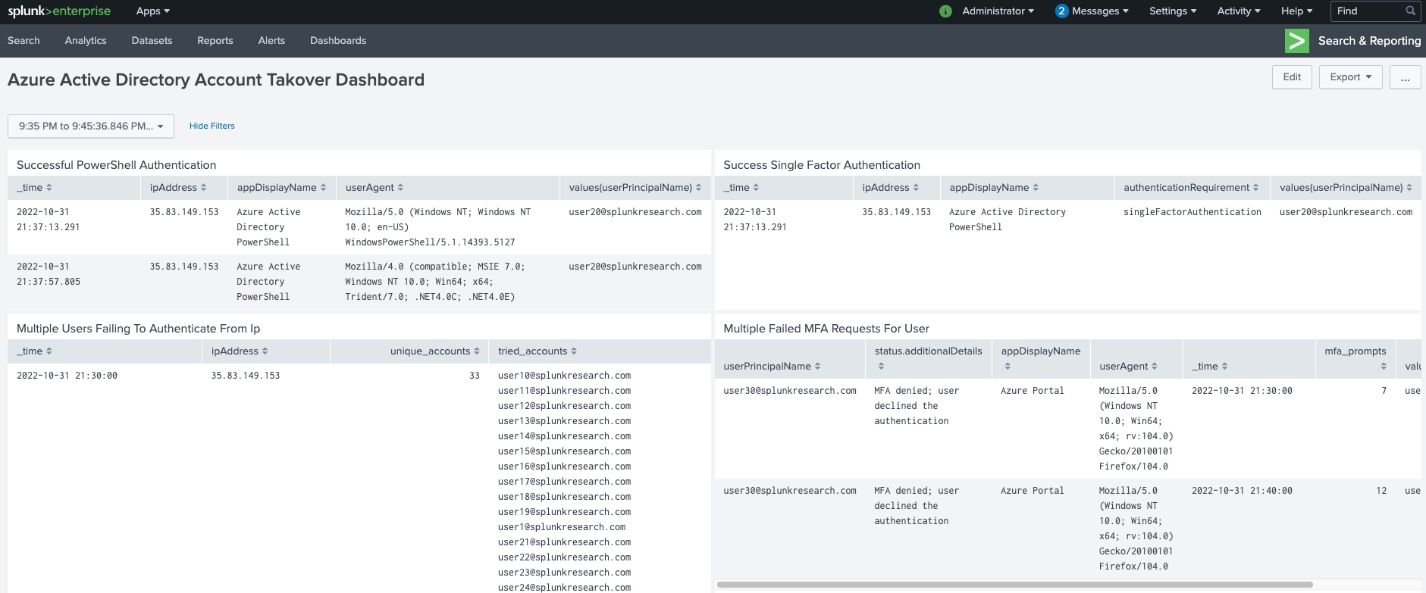Click the green Search & Reporting app icon

click(x=1297, y=41)
